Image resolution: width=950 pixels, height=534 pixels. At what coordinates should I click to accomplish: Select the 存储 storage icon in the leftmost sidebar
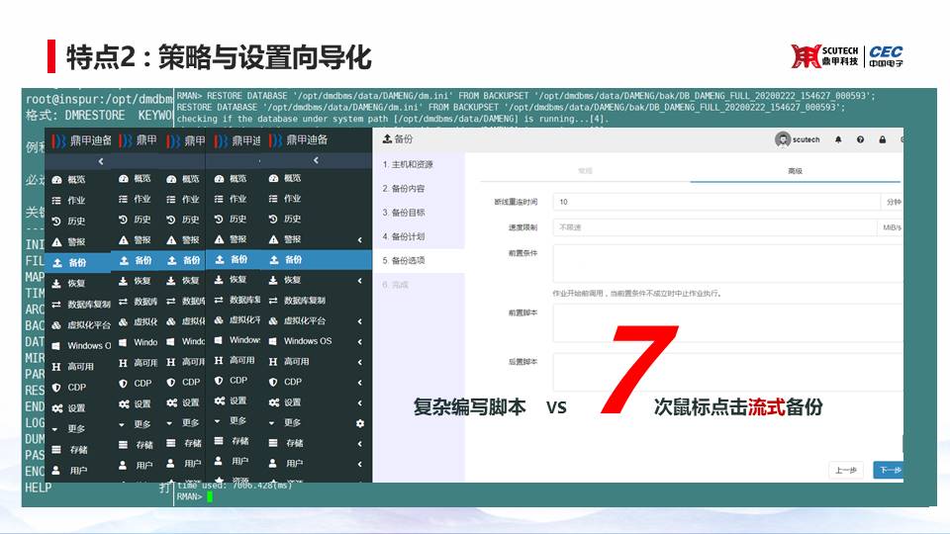tap(57, 449)
